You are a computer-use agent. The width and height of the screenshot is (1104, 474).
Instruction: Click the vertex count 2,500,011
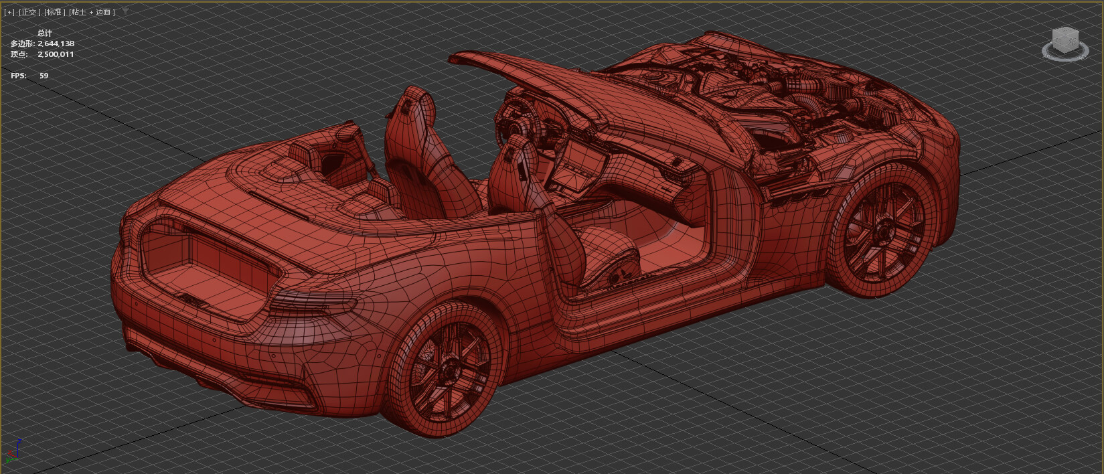[x=56, y=54]
